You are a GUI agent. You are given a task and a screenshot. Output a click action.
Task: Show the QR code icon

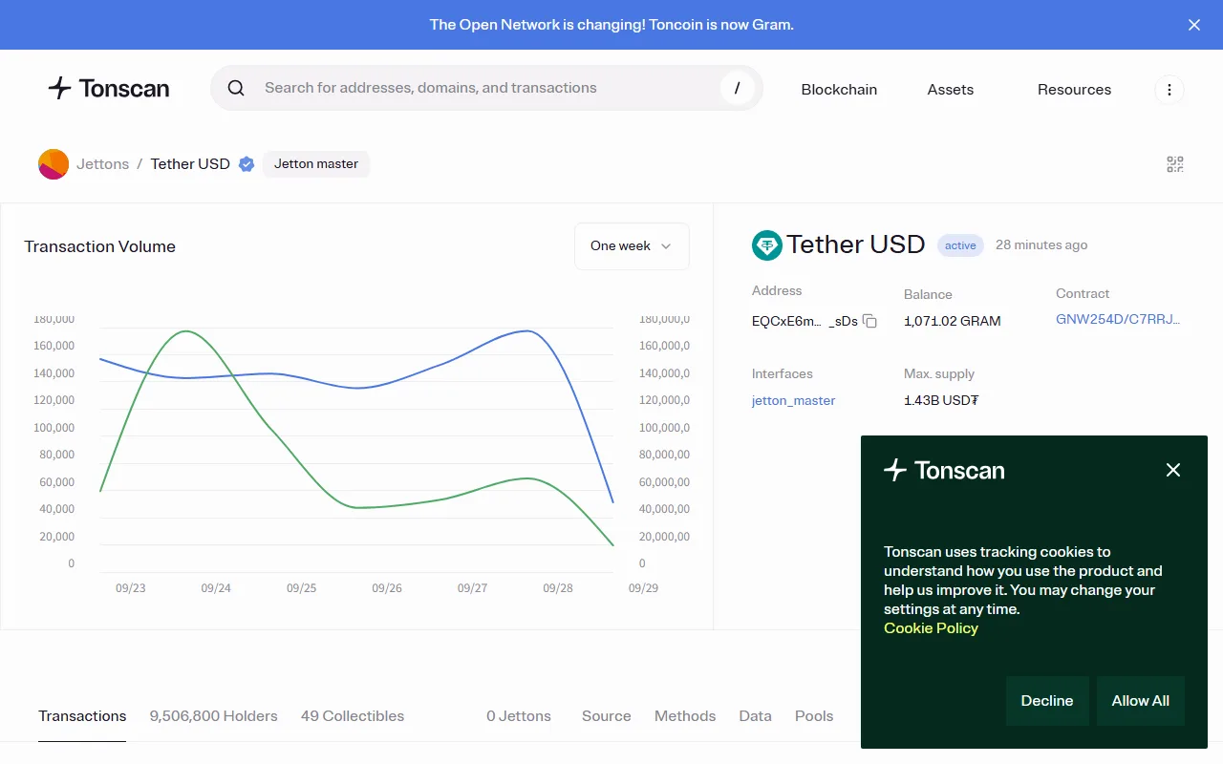click(1175, 164)
